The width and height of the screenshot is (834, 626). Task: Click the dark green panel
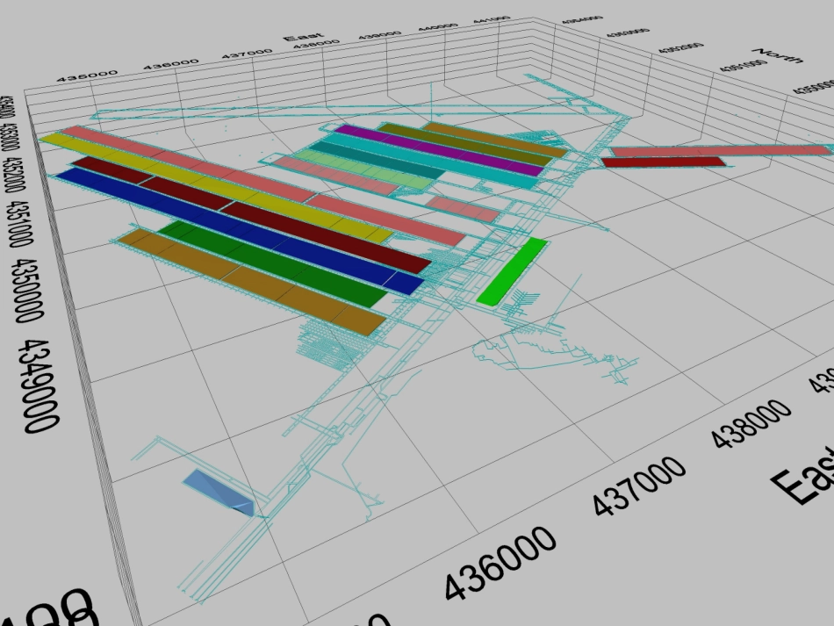pos(273,263)
